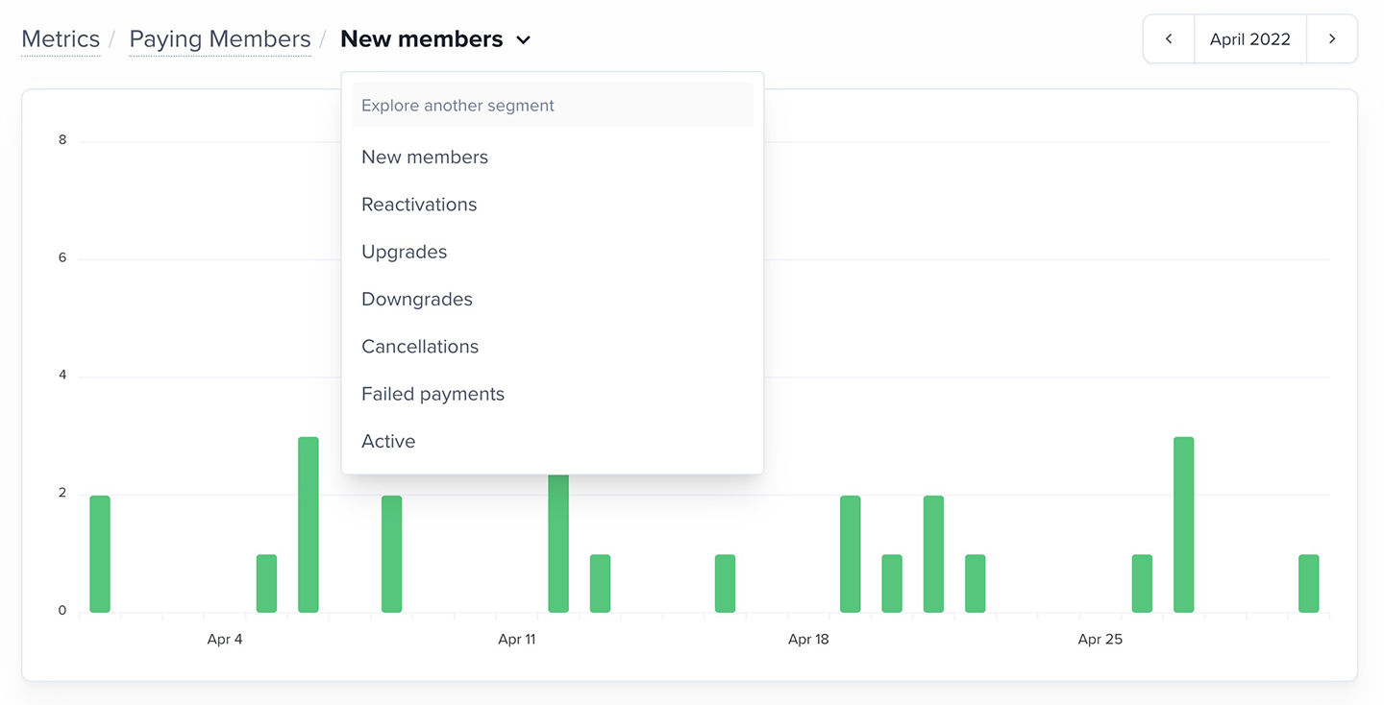Go to next month with right arrow

coord(1332,39)
